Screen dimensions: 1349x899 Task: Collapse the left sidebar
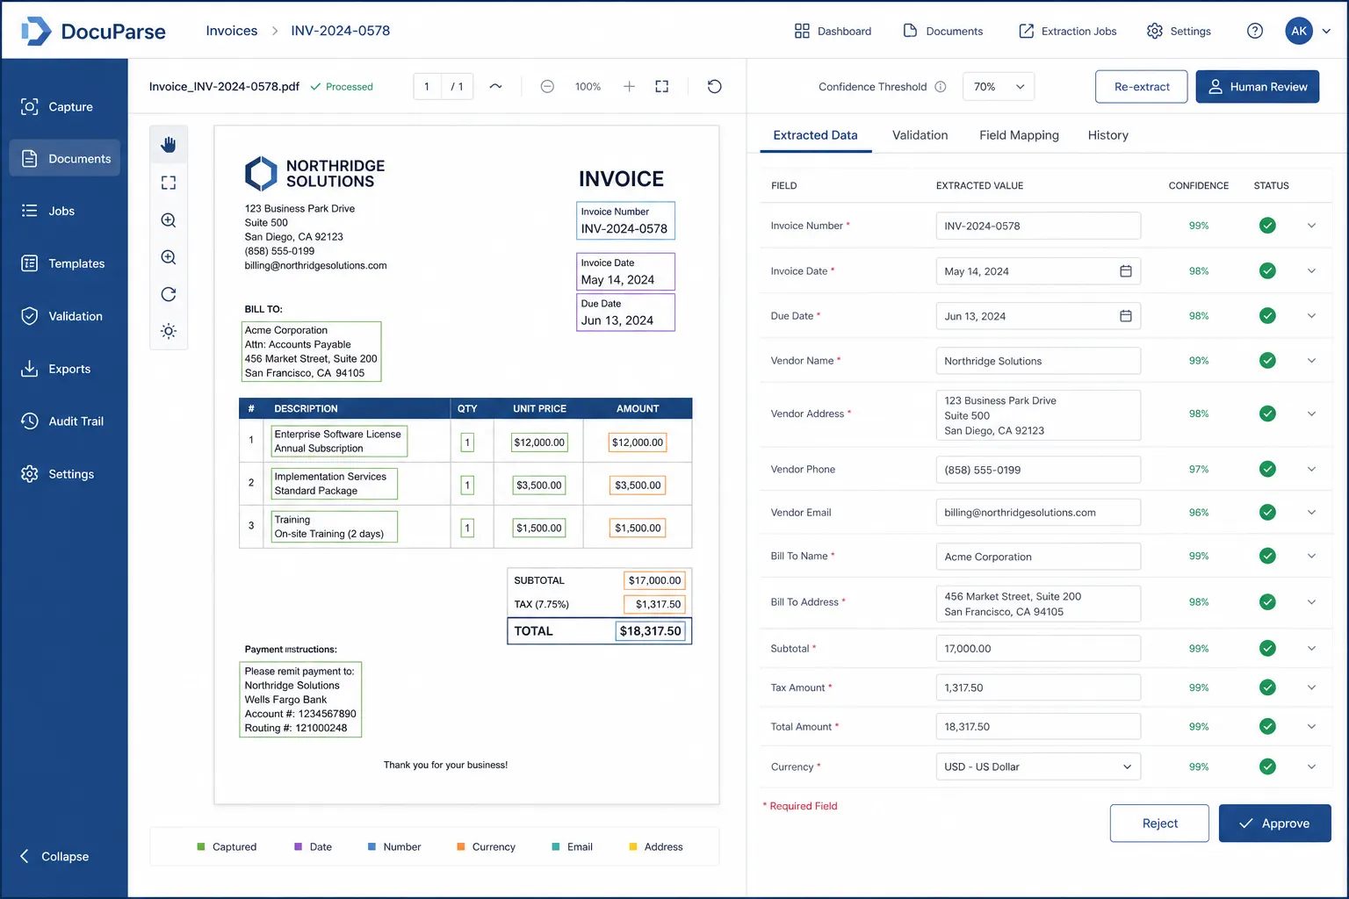54,856
